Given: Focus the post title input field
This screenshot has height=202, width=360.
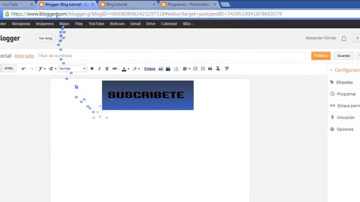Looking at the screenshot, I should click(171, 56).
